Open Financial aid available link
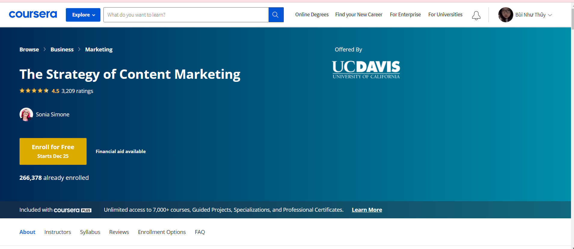This screenshot has width=574, height=249. coord(121,151)
